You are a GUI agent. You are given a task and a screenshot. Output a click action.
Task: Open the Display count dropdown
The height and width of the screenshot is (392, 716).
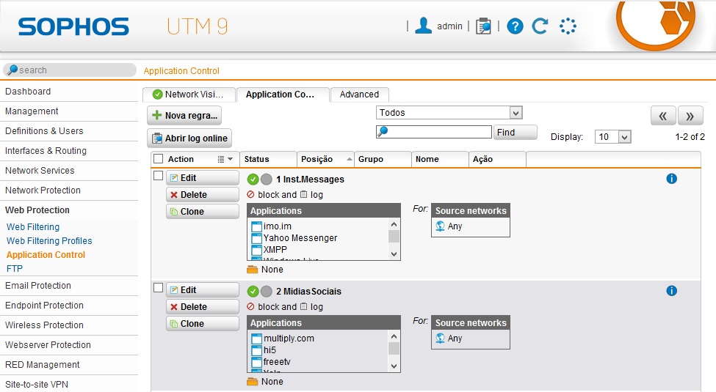pyautogui.click(x=612, y=137)
